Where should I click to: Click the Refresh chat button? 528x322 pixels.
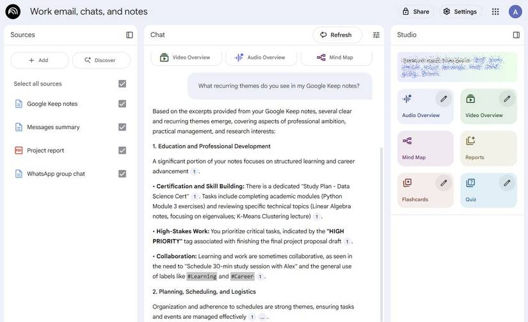point(337,35)
